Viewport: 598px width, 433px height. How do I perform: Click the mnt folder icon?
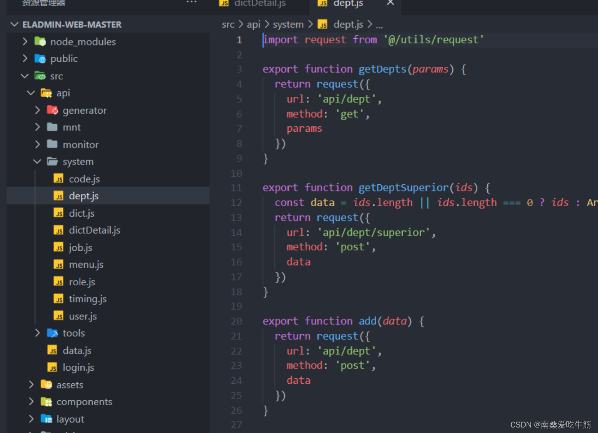[53, 127]
